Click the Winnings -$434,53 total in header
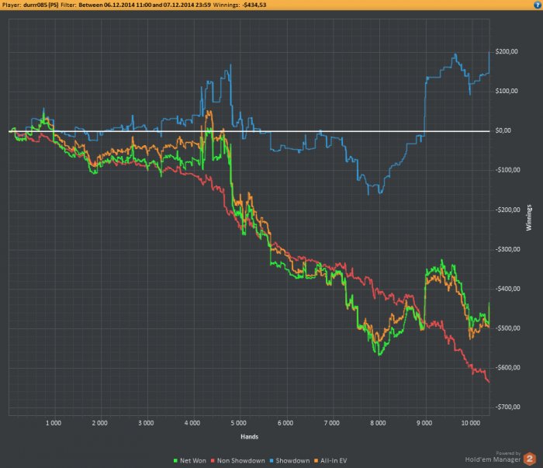Screen dimensions: 543x468 [240, 5]
